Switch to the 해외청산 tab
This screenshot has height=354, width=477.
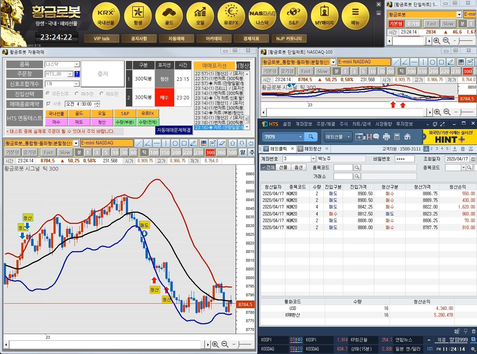click(312, 149)
